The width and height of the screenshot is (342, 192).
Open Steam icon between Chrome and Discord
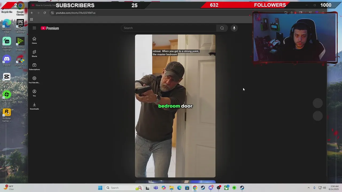tap(203, 188)
